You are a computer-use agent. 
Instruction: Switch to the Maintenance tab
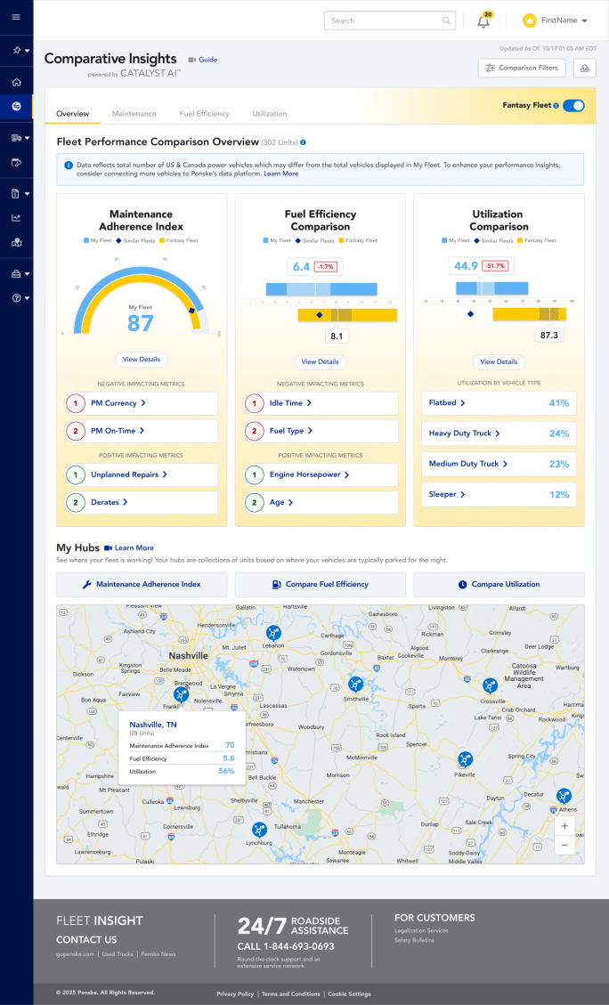134,114
